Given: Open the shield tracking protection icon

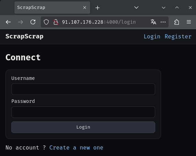Looking at the screenshot, I should (46, 22).
